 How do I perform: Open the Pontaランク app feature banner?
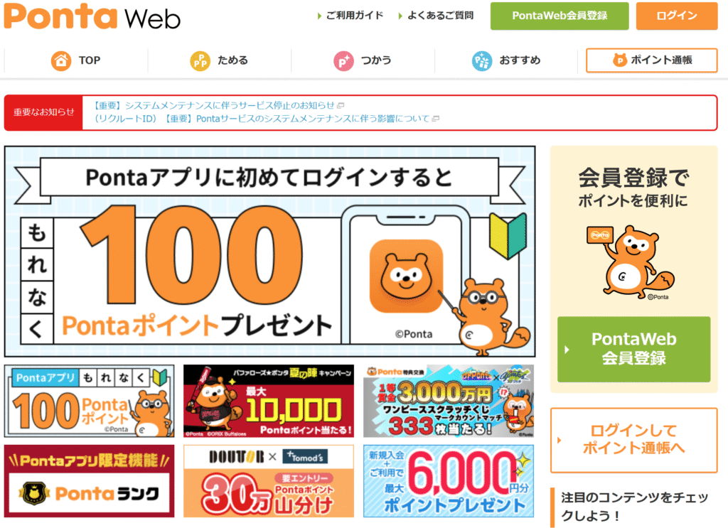pyautogui.click(x=89, y=481)
